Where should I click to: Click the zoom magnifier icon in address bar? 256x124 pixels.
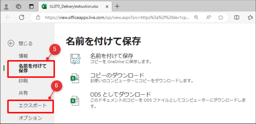point(196,18)
